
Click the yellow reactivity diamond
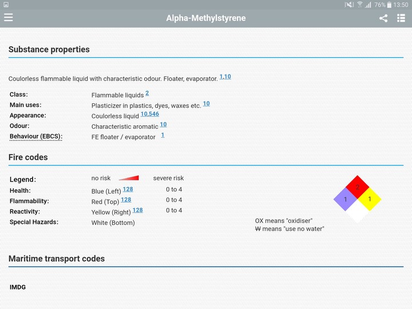pyautogui.click(x=370, y=199)
